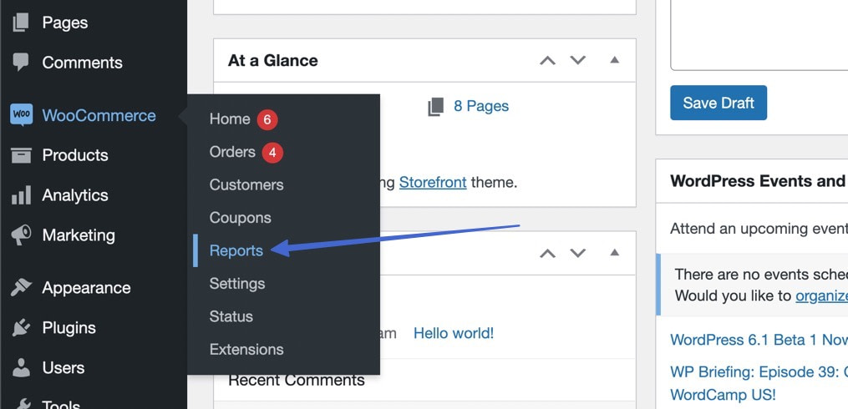Click the red 6 badge next to Home

pos(267,119)
